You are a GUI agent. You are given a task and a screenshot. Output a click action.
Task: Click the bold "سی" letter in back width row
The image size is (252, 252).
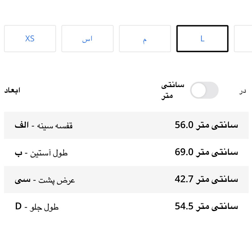tap(23, 180)
